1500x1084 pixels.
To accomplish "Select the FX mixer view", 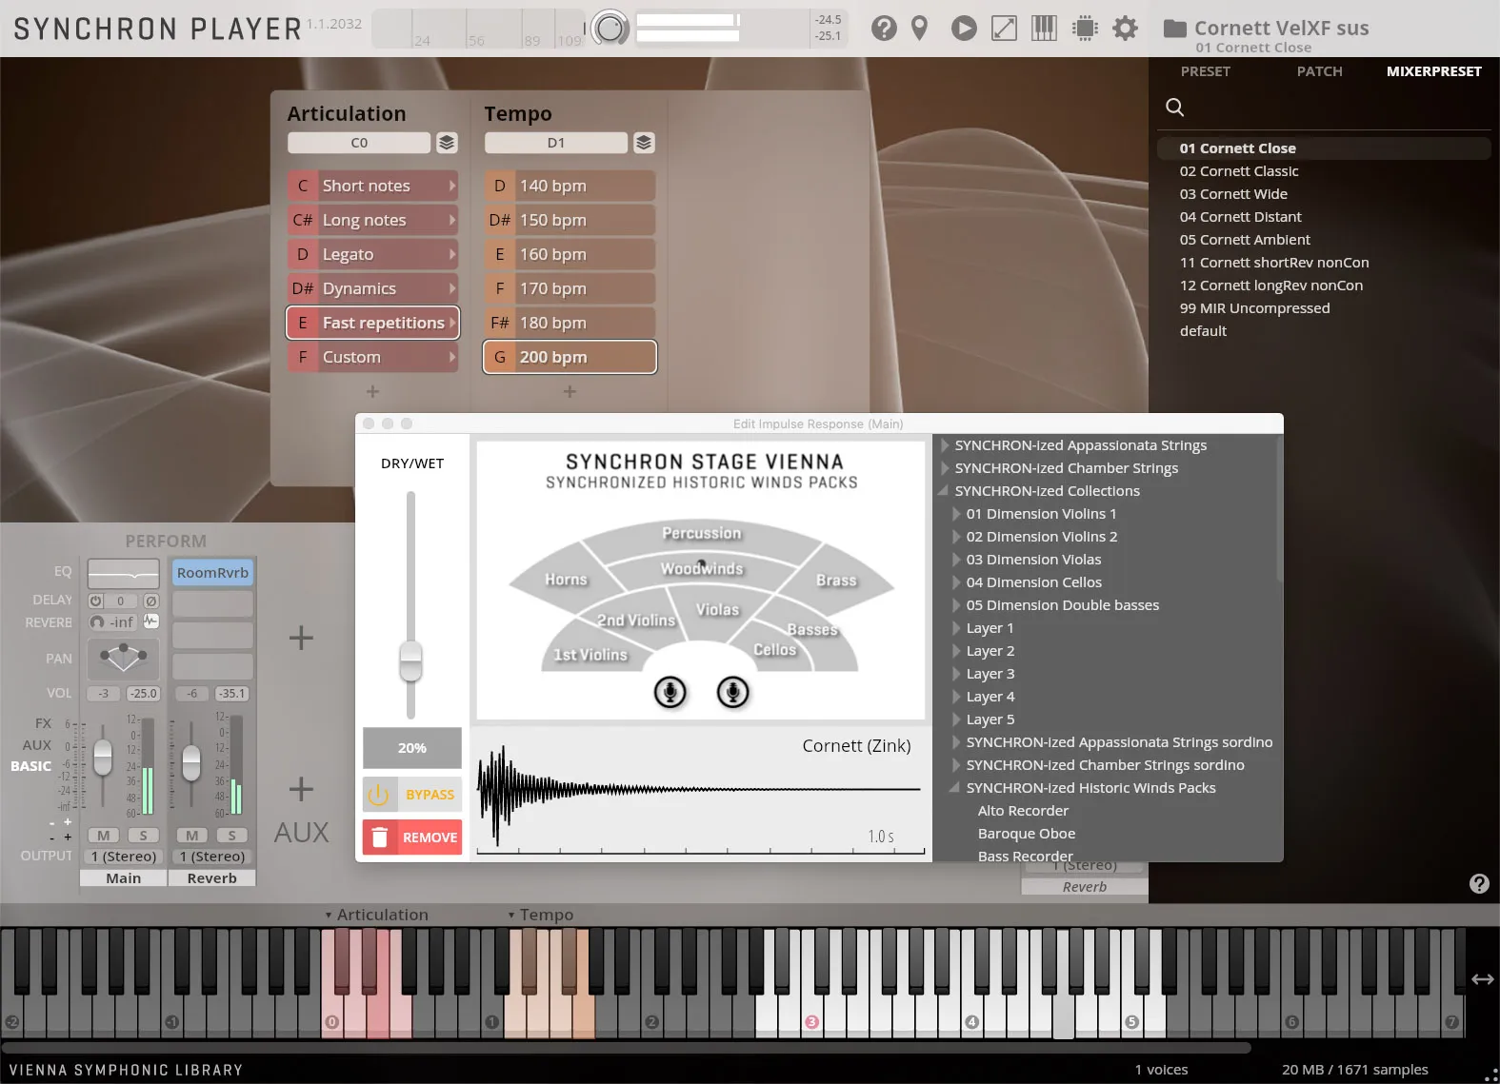I will click(x=44, y=723).
